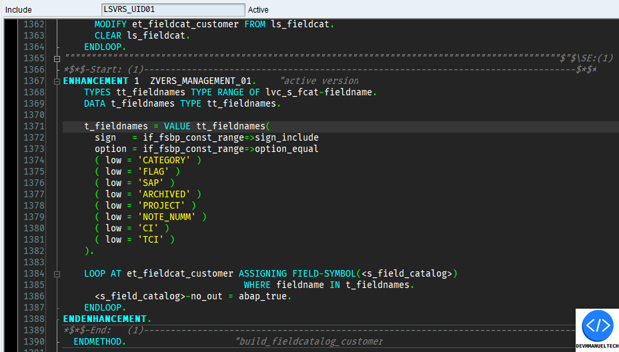Viewport: 619px width, 352px height.
Task: Click the VALUE keyword on line 1371
Action: (x=177, y=126)
